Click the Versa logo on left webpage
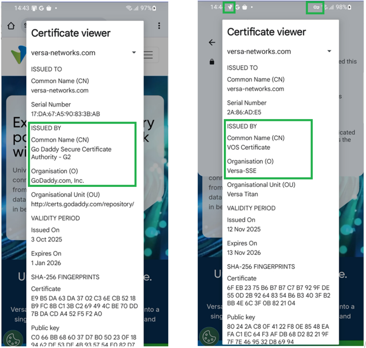The height and width of the screenshot is (348, 366). pos(18,55)
